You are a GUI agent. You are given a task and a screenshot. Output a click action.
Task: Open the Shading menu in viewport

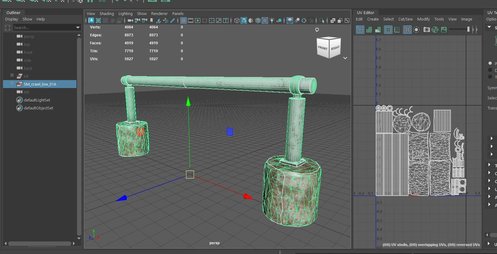(107, 14)
